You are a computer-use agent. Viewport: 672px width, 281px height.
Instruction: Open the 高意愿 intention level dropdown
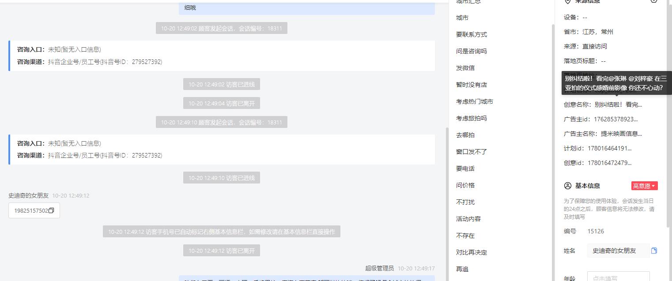point(645,186)
